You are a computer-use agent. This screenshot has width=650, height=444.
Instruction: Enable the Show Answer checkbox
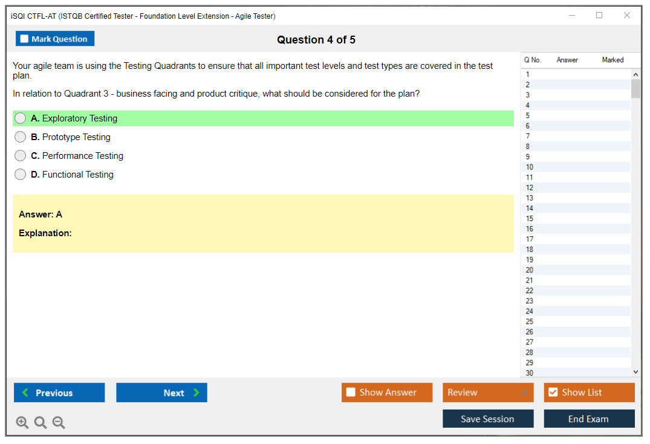point(351,393)
